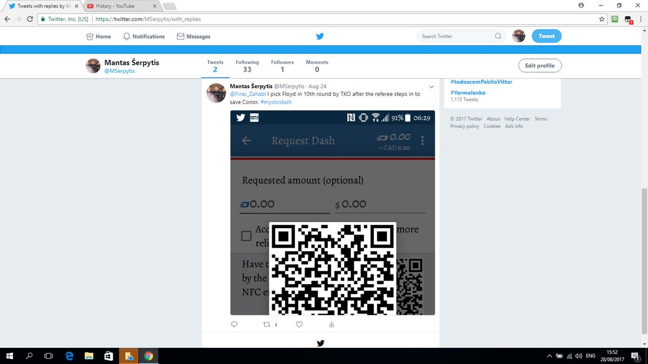This screenshot has height=364, width=648.
Task: Open the taskbar clock and date
Action: 613,356
